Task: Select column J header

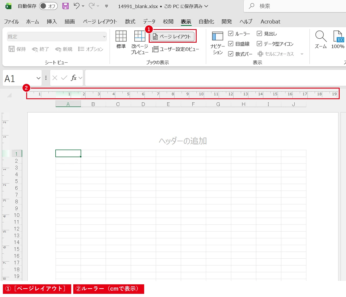Action: tap(294, 104)
